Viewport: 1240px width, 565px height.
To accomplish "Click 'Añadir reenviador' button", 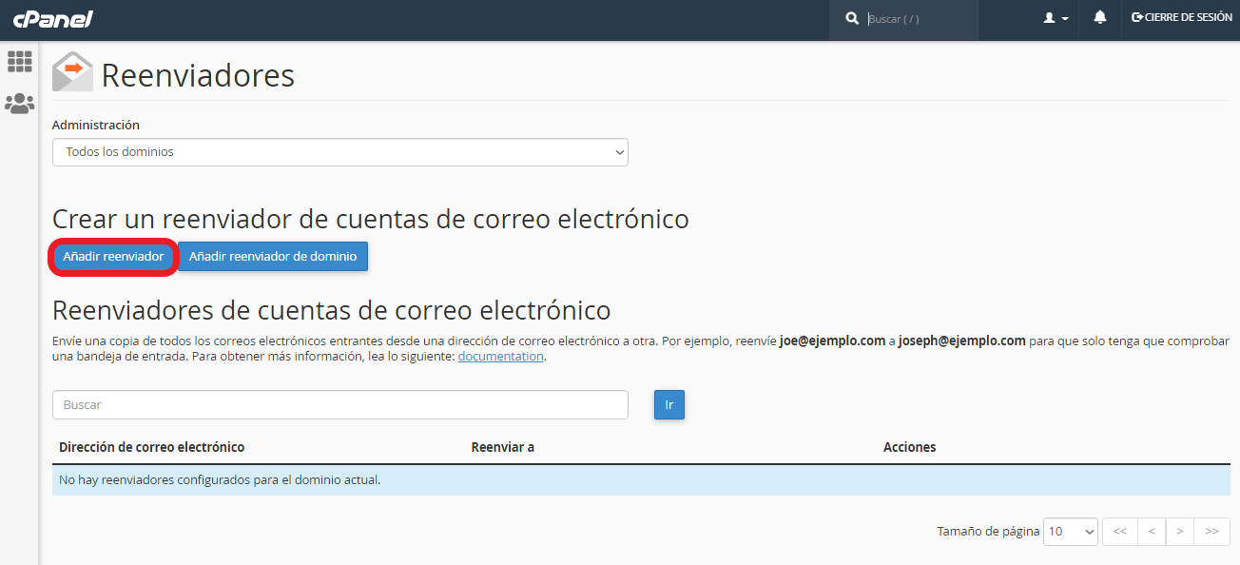I will pyautogui.click(x=113, y=257).
